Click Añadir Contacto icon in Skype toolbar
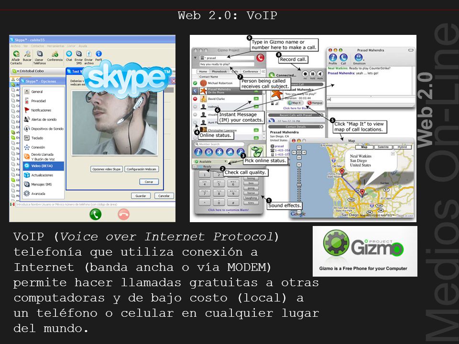 click(16, 57)
